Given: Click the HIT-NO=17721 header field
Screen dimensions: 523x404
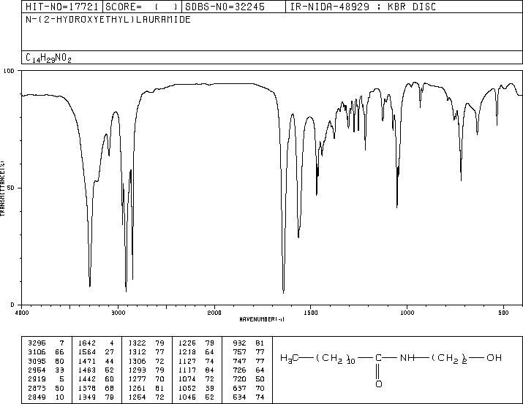Looking at the screenshot, I should coord(62,7).
